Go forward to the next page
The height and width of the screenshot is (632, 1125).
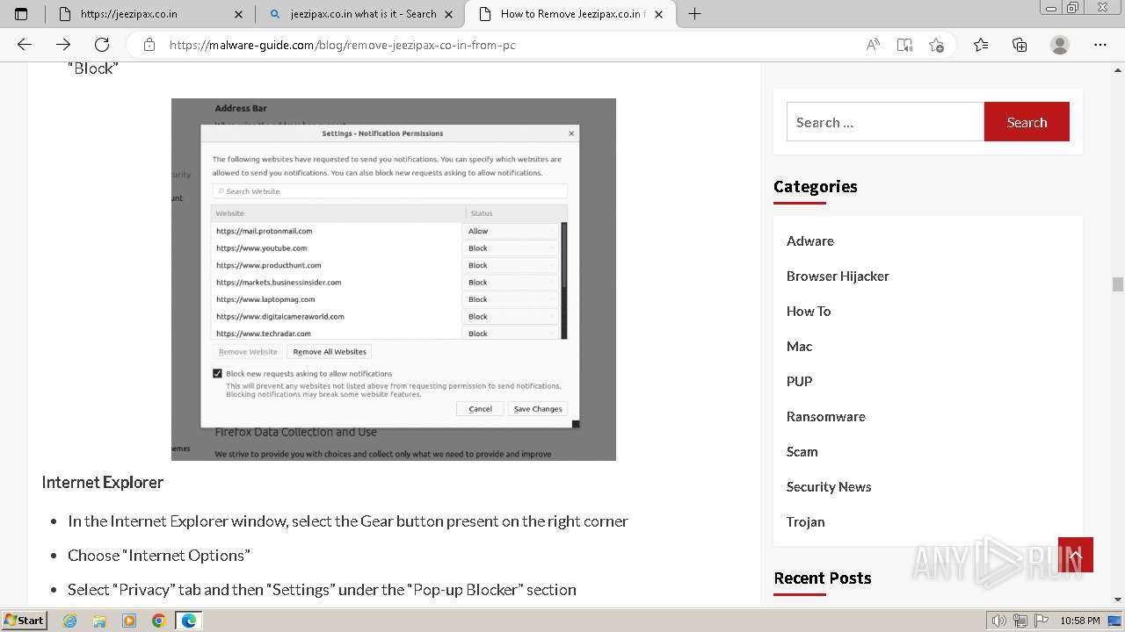point(63,45)
